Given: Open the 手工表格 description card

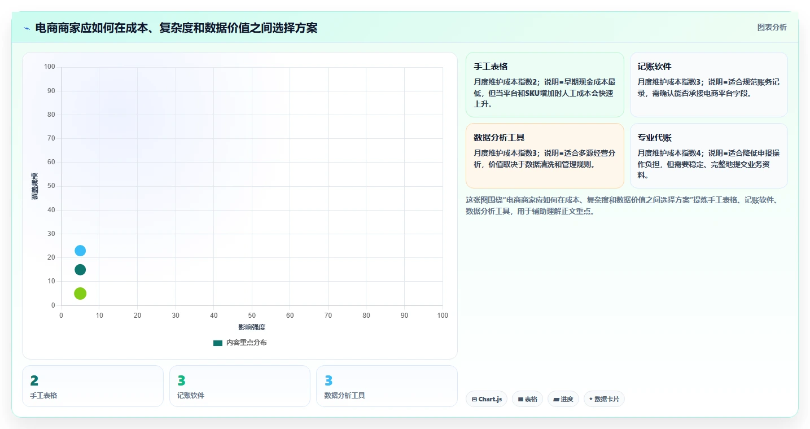Looking at the screenshot, I should coord(545,85).
